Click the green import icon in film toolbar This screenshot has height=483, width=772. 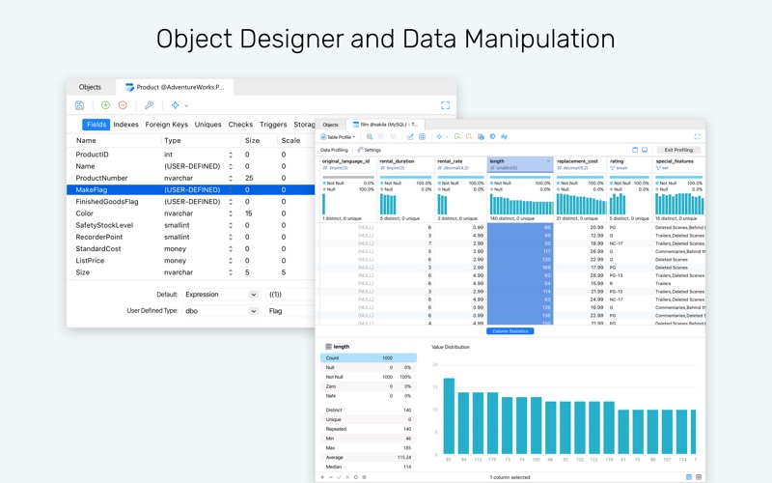click(456, 136)
